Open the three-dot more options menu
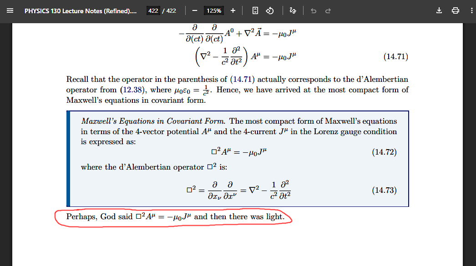This screenshot has height=266, width=476. 471,10
